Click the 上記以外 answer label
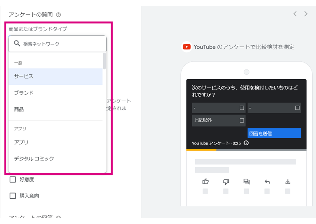 coord(203,120)
